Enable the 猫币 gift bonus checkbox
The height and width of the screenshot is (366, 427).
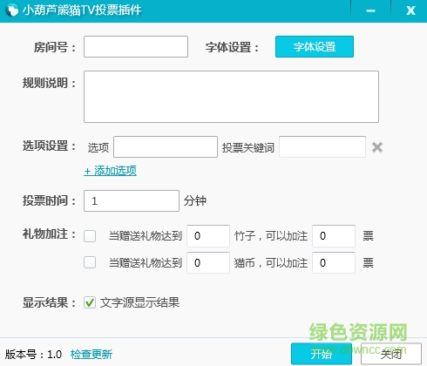90,262
